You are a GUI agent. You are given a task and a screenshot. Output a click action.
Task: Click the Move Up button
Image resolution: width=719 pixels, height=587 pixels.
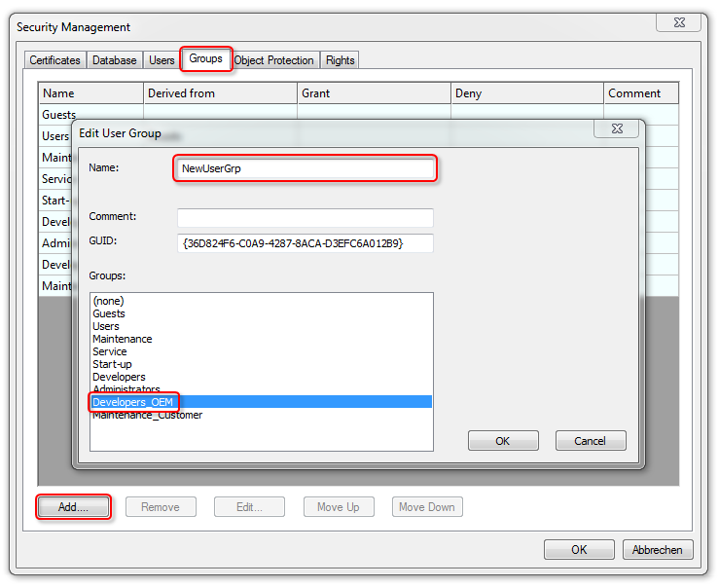pos(339,506)
